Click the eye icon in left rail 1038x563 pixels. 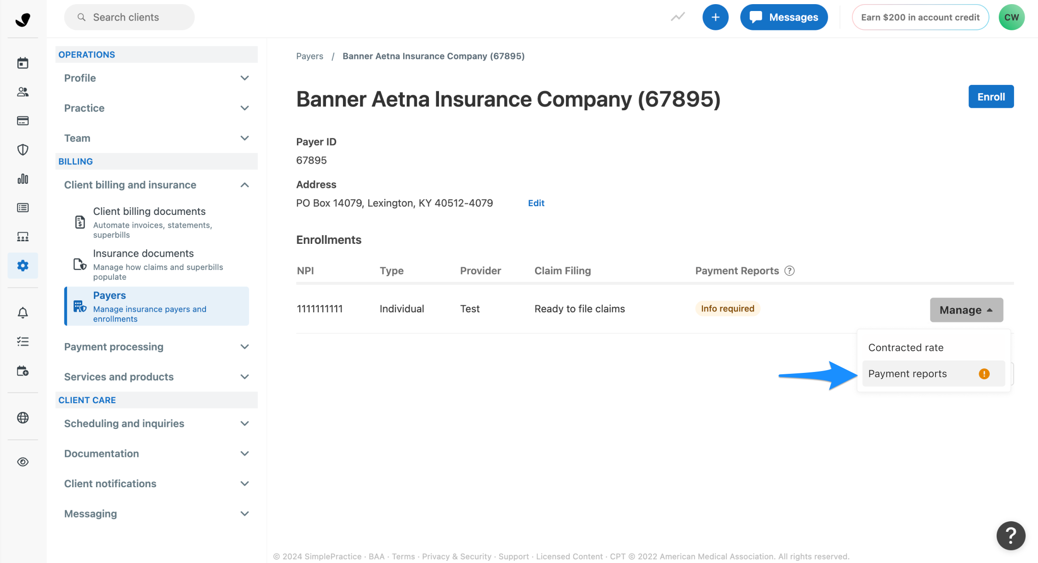tap(23, 462)
